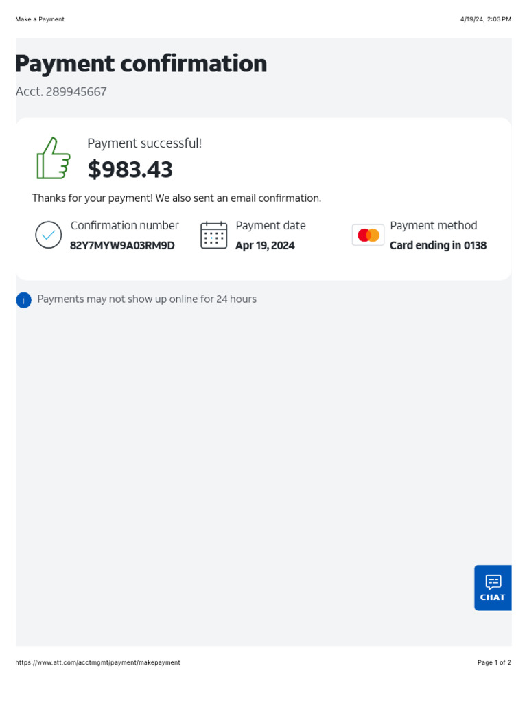Click the Payment successful! message
Image resolution: width=527 pixels, height=703 pixels.
point(144,143)
